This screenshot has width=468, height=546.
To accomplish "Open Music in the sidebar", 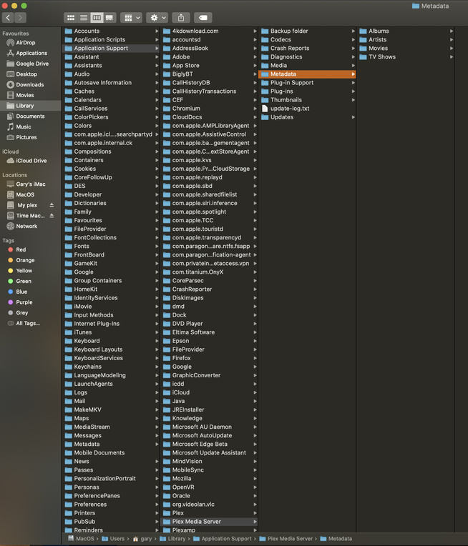I will 24,126.
